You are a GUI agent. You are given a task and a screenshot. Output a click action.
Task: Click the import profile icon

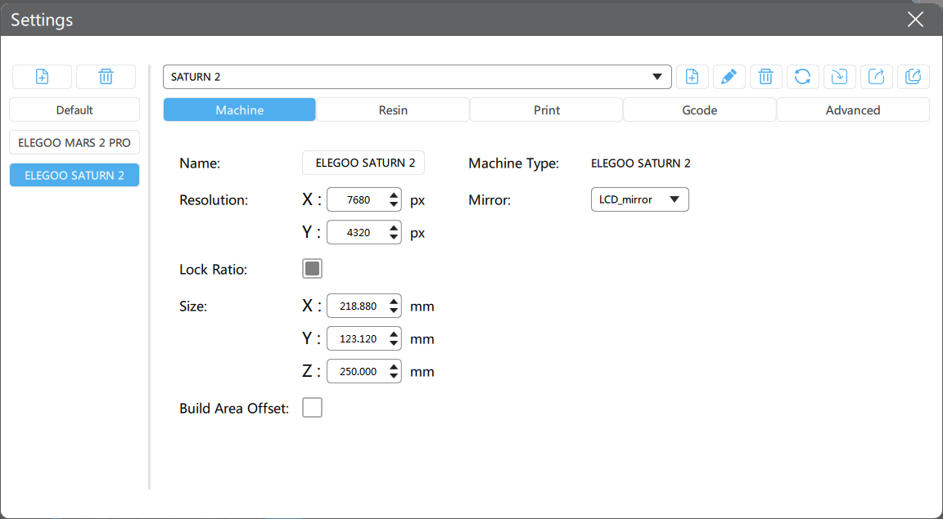[840, 77]
